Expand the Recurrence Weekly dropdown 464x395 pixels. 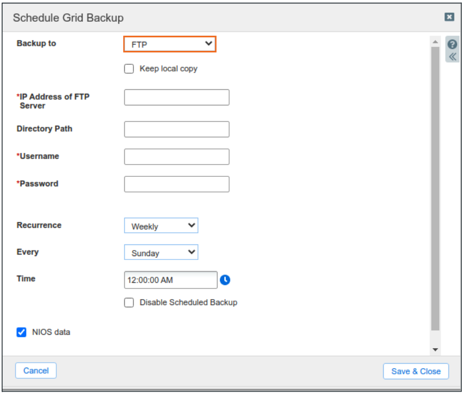161,226
